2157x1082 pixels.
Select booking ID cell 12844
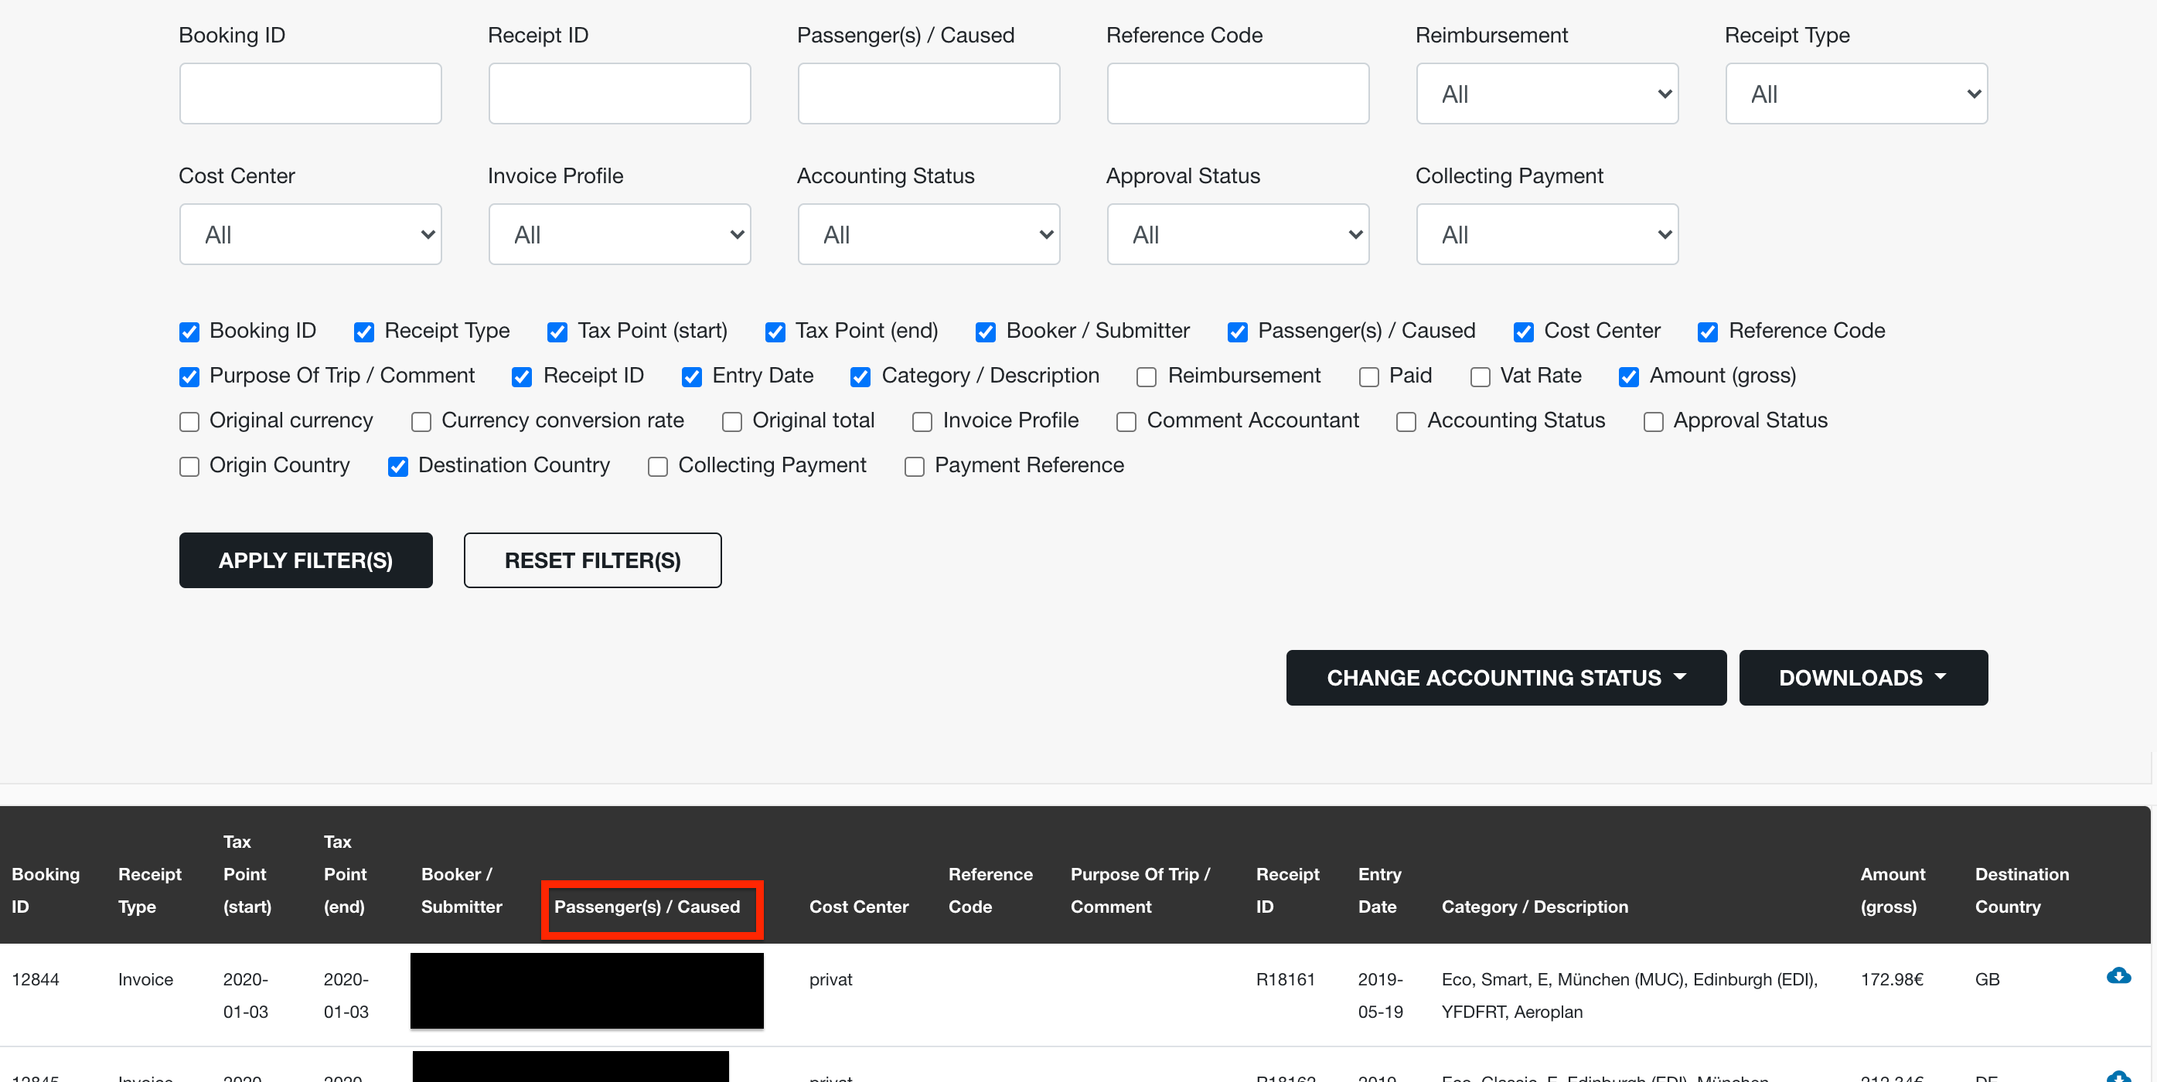pyautogui.click(x=35, y=979)
